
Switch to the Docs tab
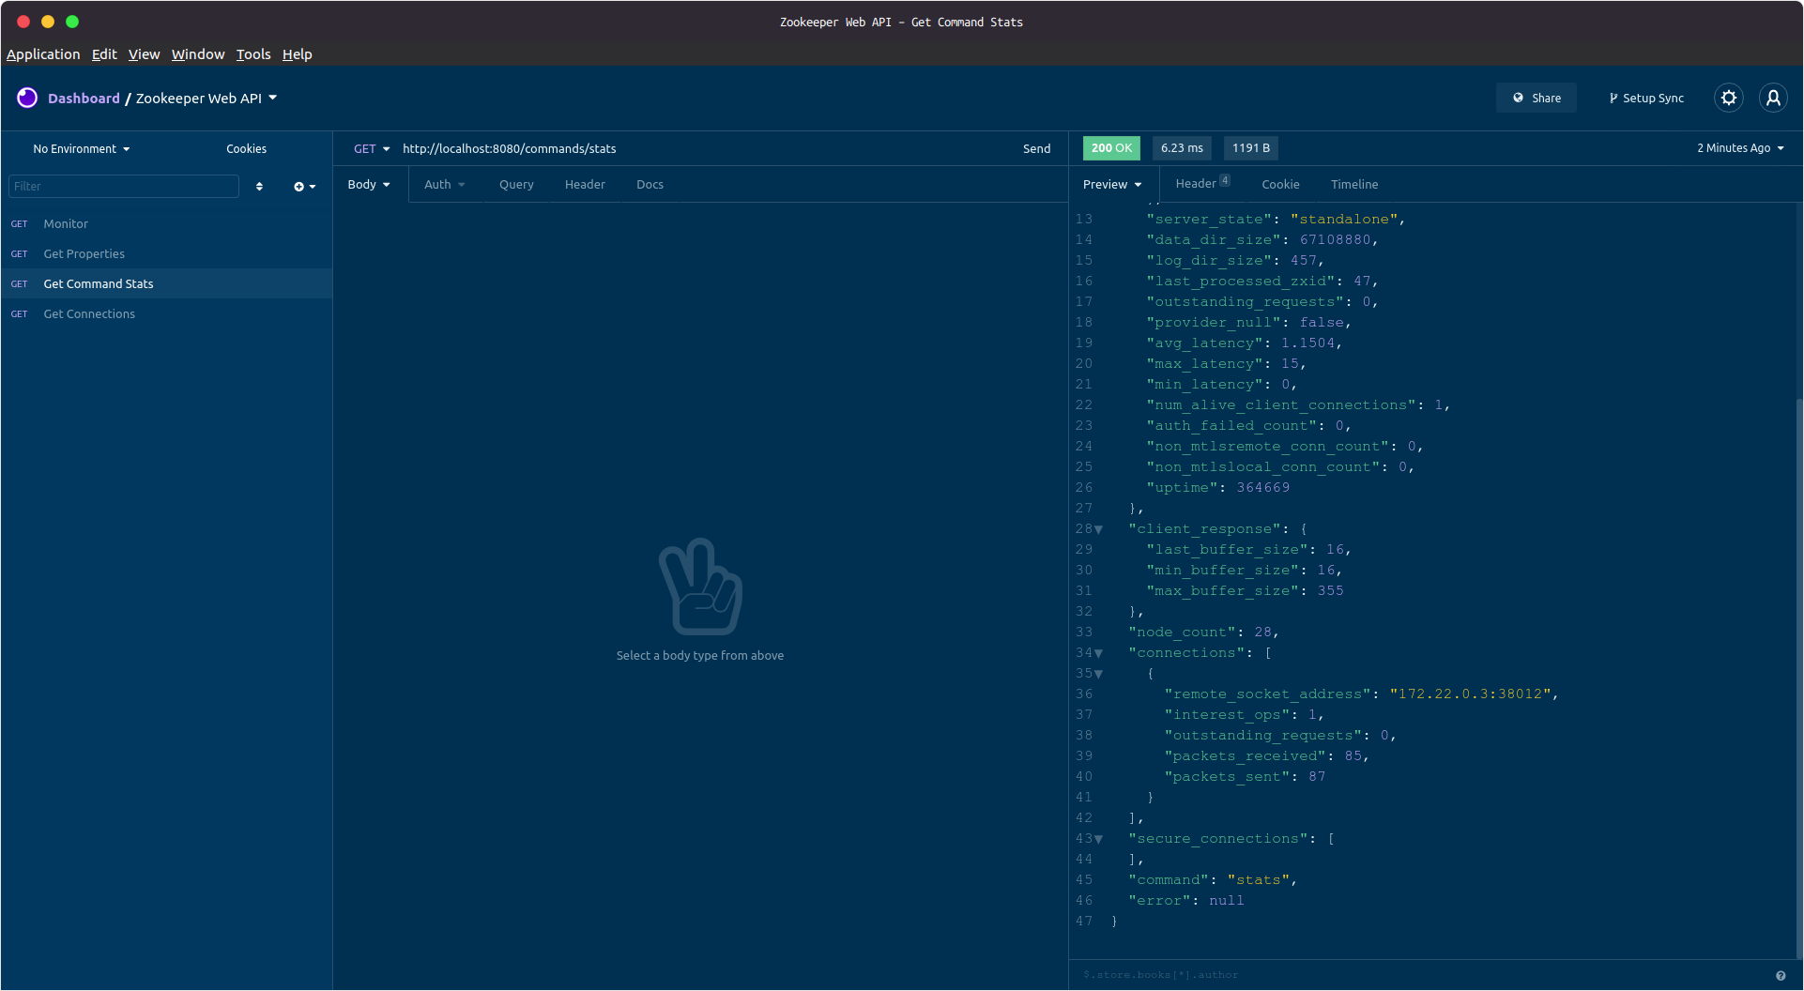pos(650,185)
